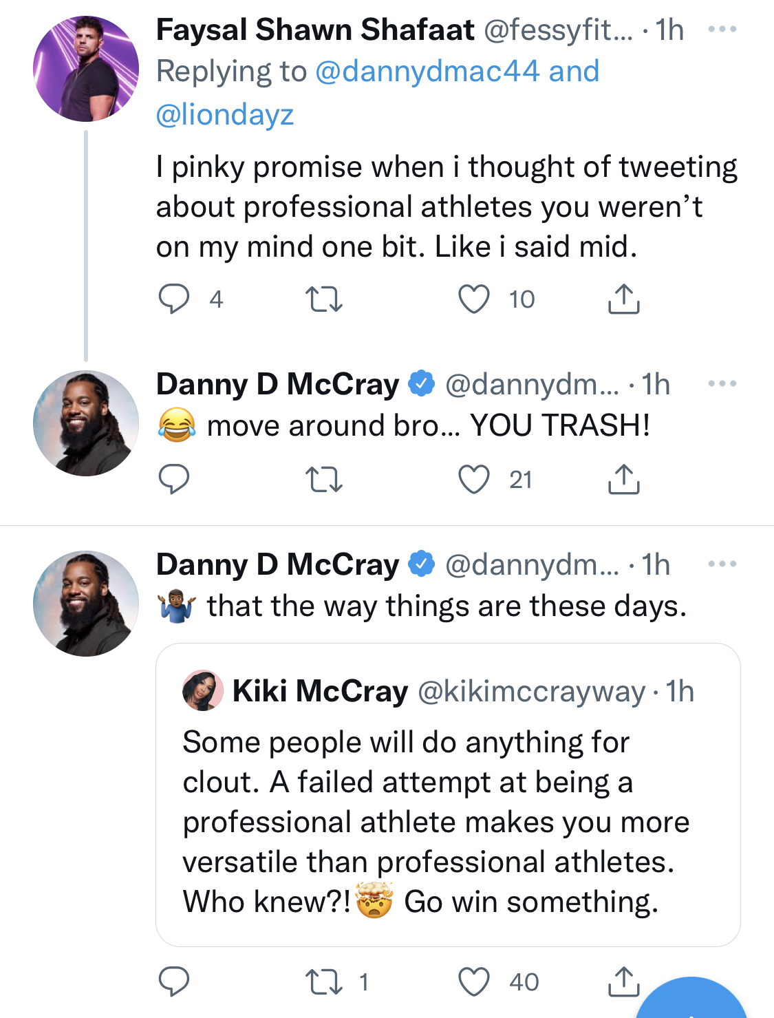Open the @dannydmac44 mention link
774x1018 pixels.
[x=427, y=72]
